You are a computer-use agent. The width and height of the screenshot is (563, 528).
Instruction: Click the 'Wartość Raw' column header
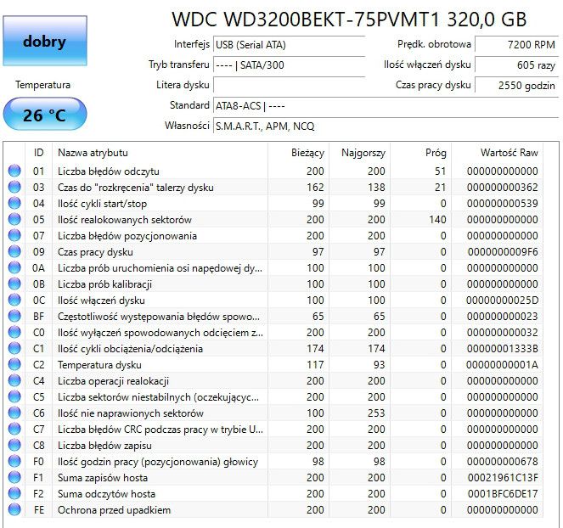point(497,153)
